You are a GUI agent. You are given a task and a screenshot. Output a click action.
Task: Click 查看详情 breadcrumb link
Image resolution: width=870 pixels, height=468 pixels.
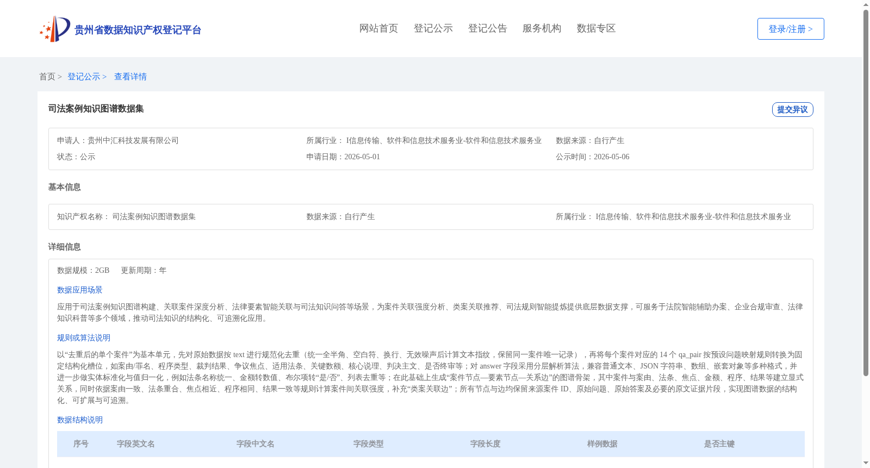click(x=130, y=77)
